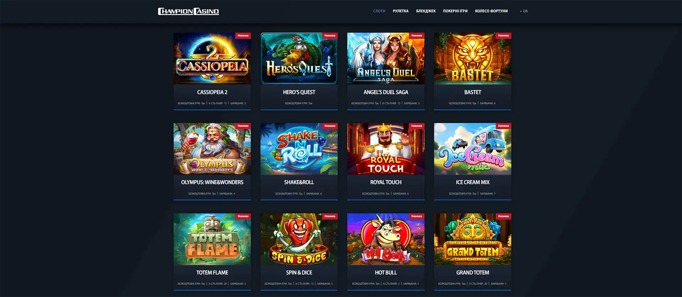This screenshot has width=682, height=297.
Task: Select the Angel's Duel Saga thumbnail
Action: click(x=386, y=59)
